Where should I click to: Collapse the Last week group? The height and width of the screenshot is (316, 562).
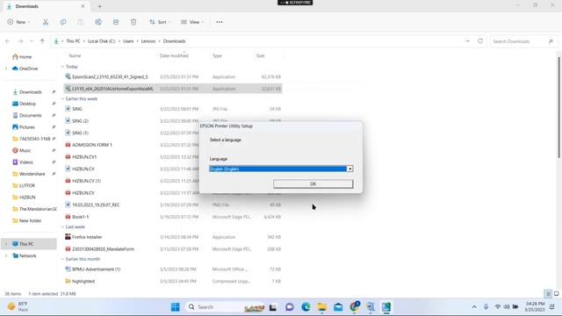pyautogui.click(x=62, y=226)
